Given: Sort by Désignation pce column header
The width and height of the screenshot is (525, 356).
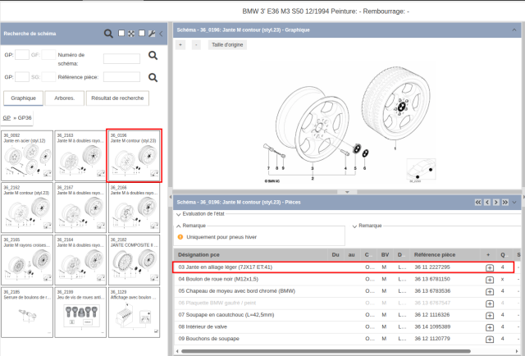Looking at the screenshot, I should point(199,255).
